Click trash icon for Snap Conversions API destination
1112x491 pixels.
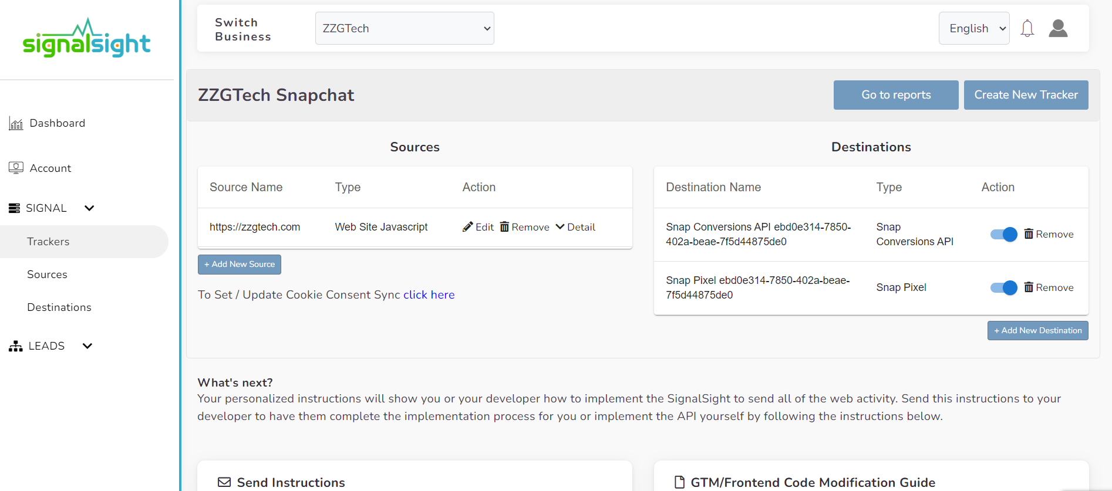(x=1029, y=234)
